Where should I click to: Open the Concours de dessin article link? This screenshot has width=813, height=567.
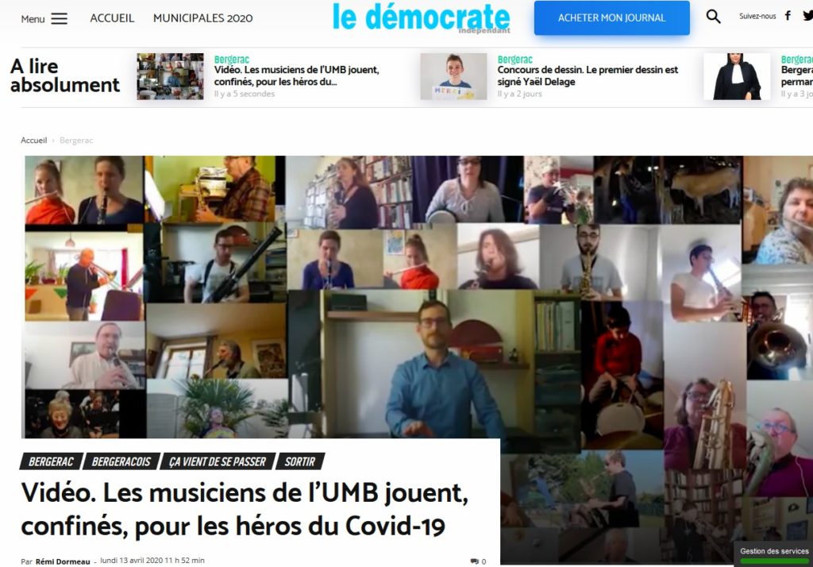pyautogui.click(x=588, y=75)
